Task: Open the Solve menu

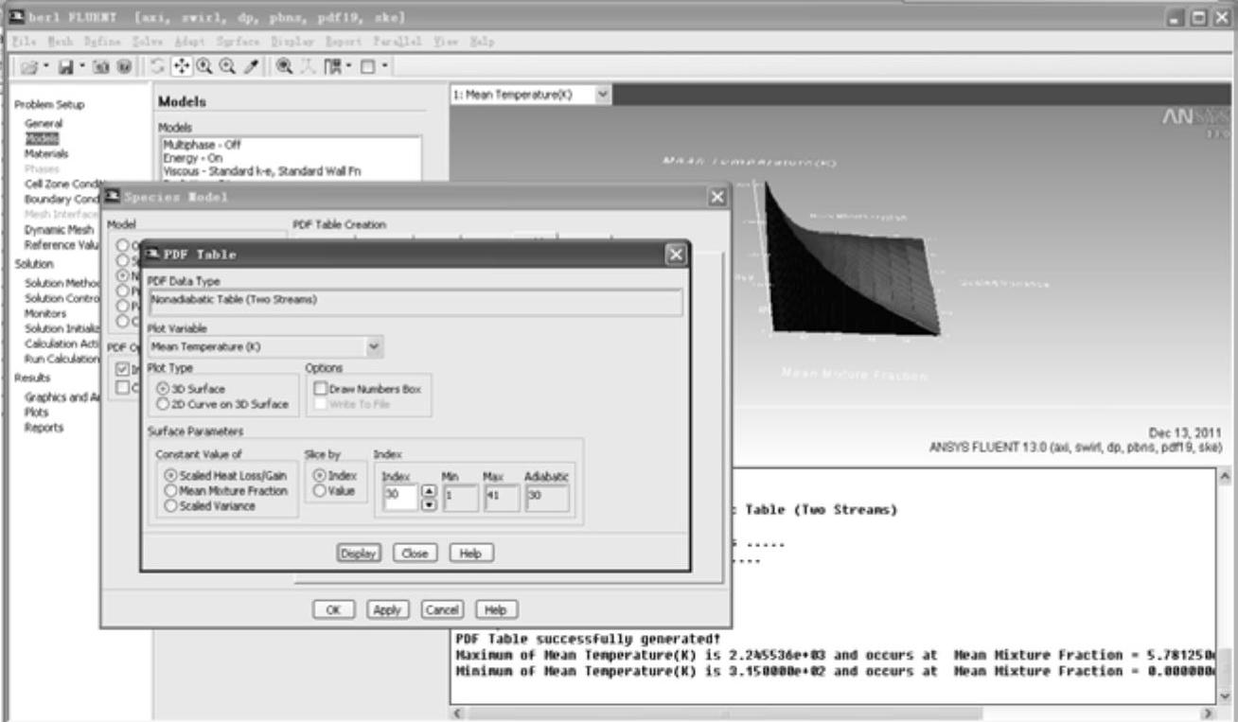Action: pyautogui.click(x=148, y=42)
